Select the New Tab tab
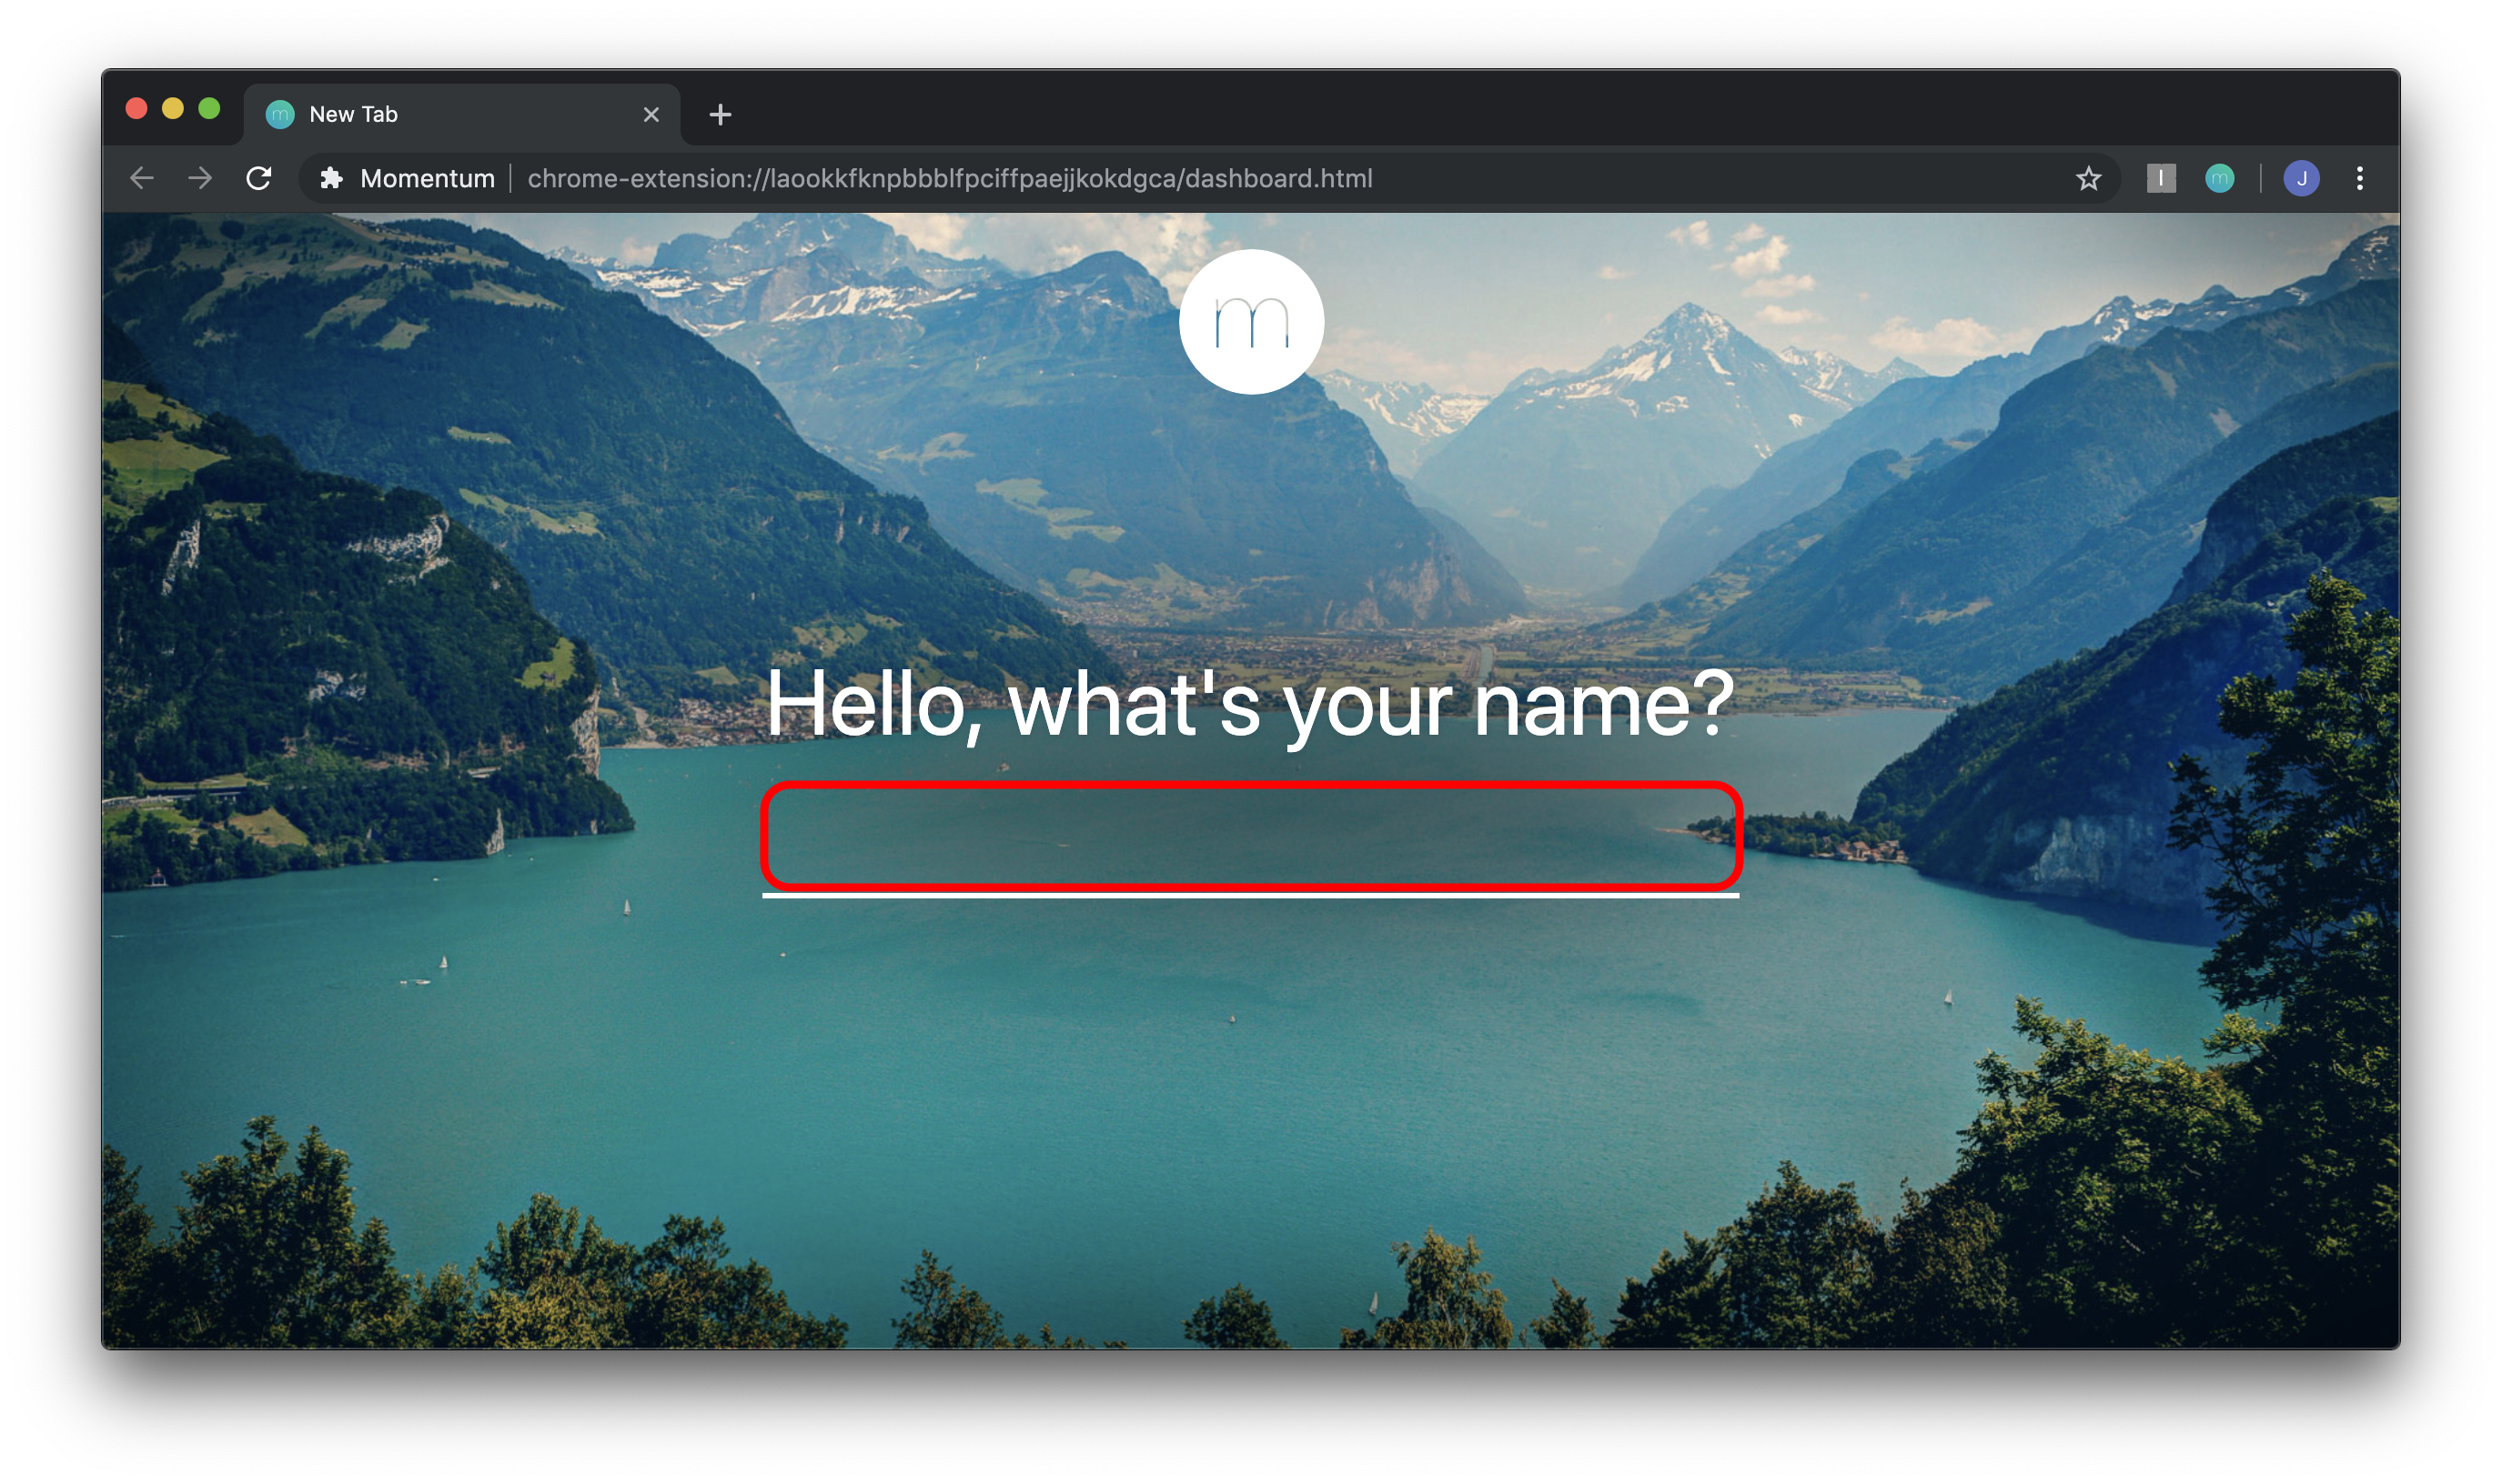Viewport: 2502px width, 1484px height. [462, 115]
